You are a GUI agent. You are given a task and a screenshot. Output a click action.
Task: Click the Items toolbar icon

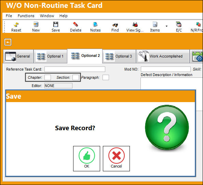click(155, 24)
